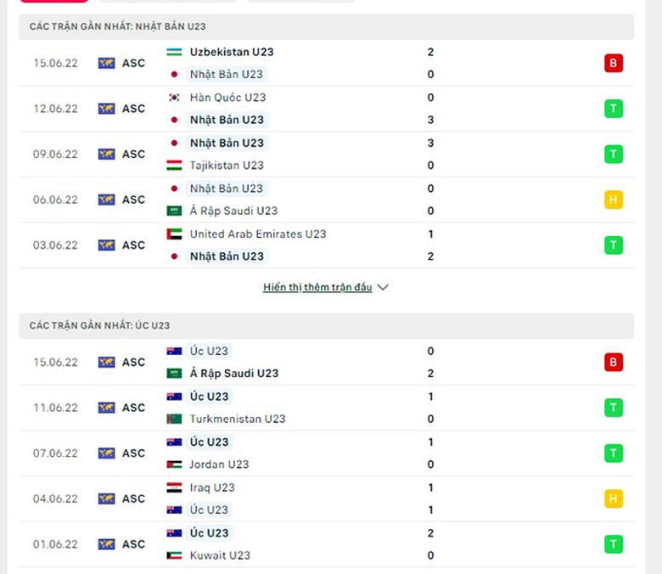The width and height of the screenshot is (662, 574).
Task: Click section header 'Các trận gần nhất: Úc U23'
Action: [99, 326]
